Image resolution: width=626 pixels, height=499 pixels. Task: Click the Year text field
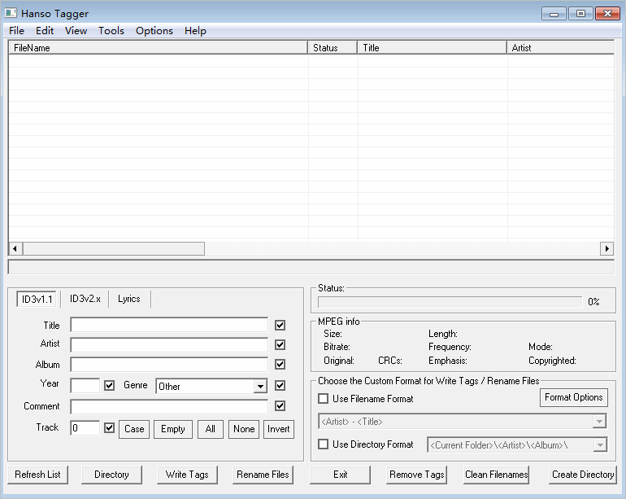pos(85,386)
